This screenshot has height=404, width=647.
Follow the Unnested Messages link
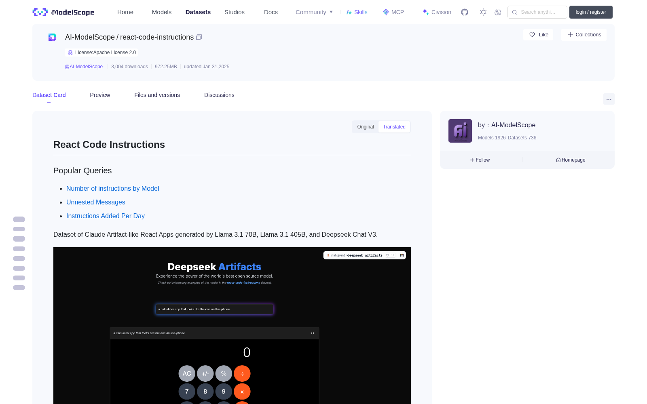click(x=96, y=202)
